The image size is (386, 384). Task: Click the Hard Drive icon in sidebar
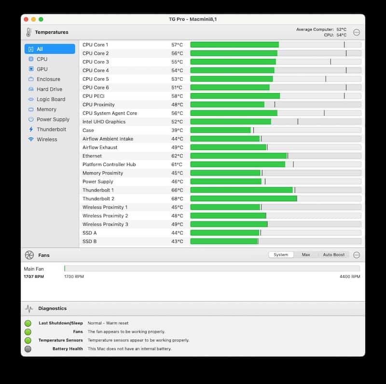(x=31, y=89)
